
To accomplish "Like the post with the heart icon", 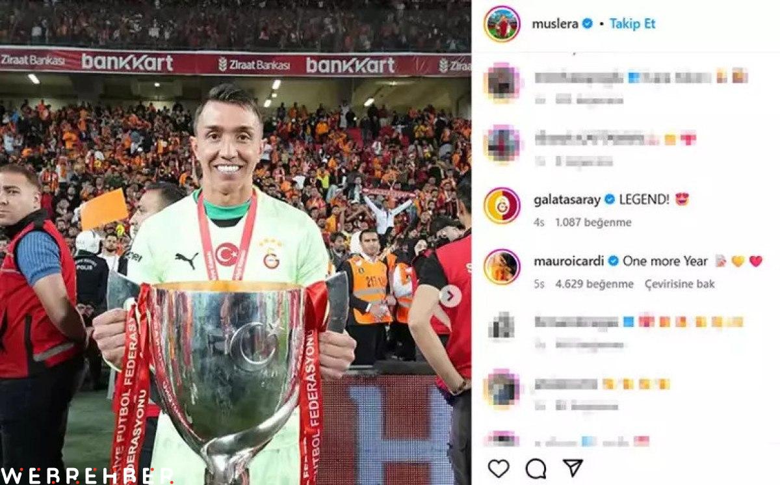I will pos(499,468).
